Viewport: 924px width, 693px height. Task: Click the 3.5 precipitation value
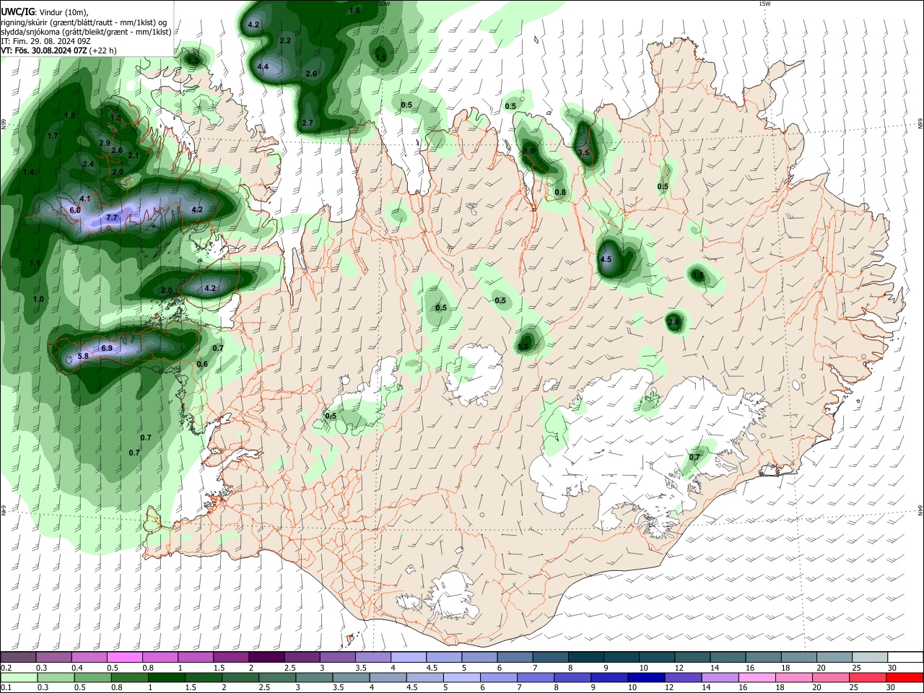tap(584, 152)
